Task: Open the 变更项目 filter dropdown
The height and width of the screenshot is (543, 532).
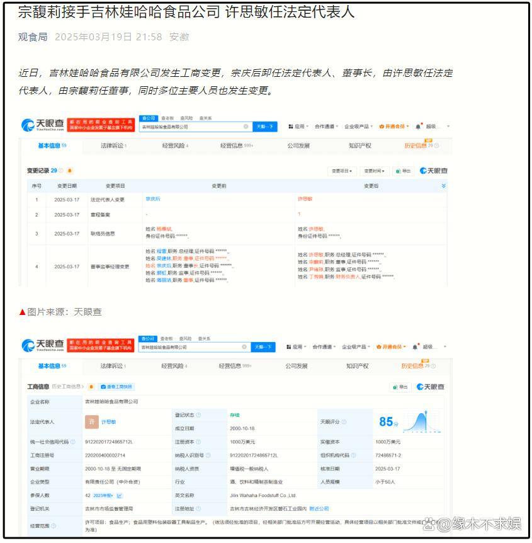Action: click(341, 171)
